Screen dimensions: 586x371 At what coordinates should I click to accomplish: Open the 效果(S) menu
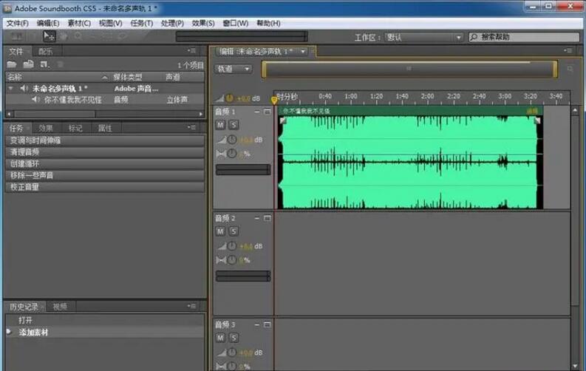[202, 23]
